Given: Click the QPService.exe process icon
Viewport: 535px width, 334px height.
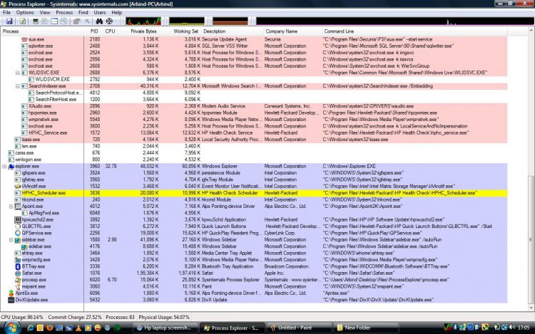Looking at the screenshot, I should (x=18, y=233).
